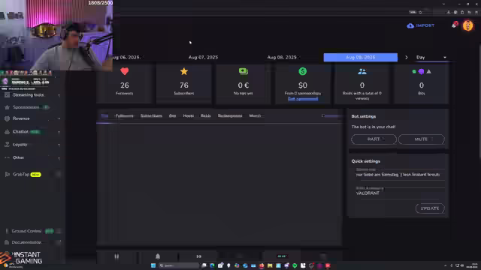The image size is (481, 270).
Task: Click the Get sponsored link
Action: pos(302,98)
